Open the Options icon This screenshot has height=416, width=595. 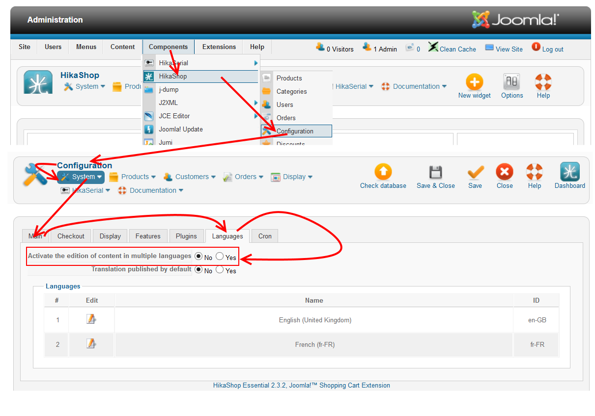[x=512, y=82]
